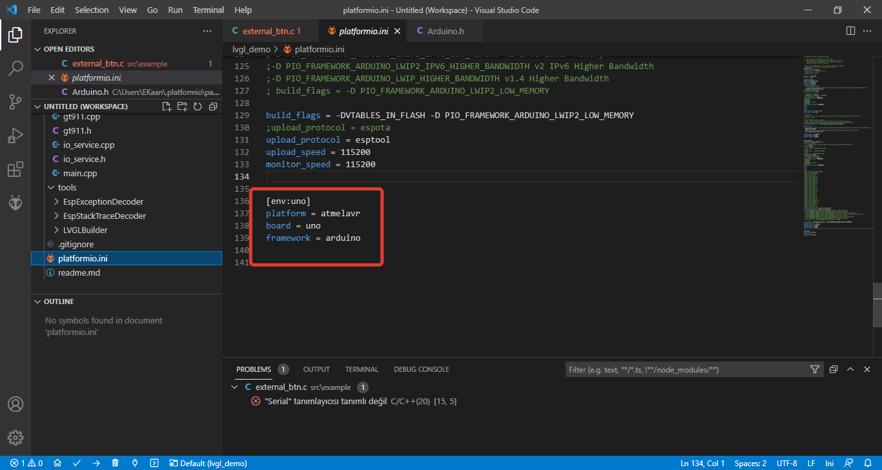Screen dimensions: 882x470
Task: Open the Go menu
Action: tap(152, 10)
